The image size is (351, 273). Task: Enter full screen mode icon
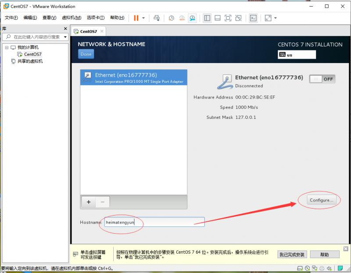tap(228, 18)
